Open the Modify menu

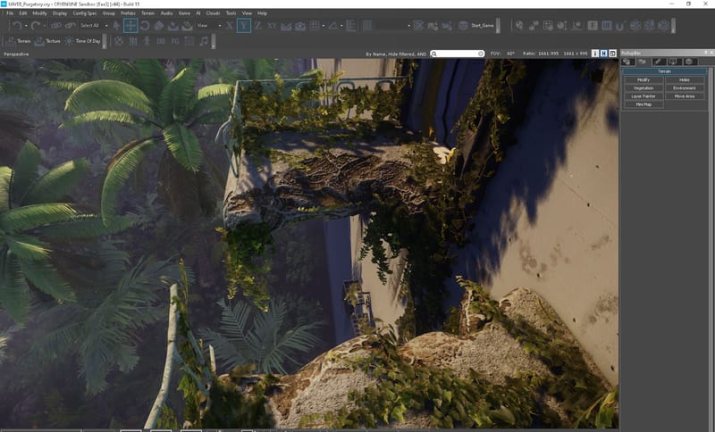tap(39, 13)
